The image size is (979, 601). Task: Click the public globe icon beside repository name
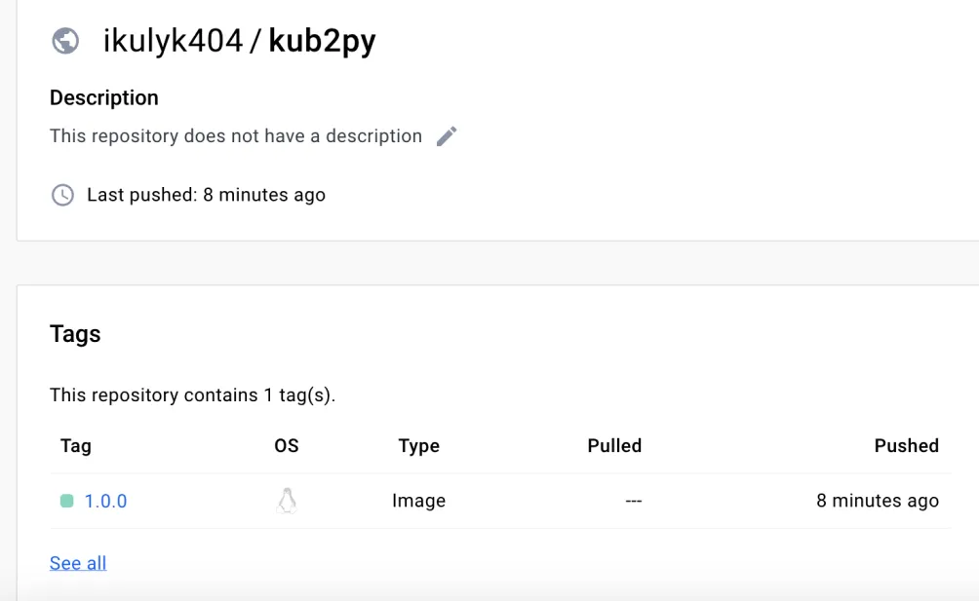pyautogui.click(x=65, y=41)
